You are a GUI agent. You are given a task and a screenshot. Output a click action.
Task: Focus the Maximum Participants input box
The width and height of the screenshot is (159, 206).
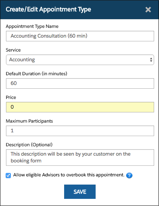80,131
